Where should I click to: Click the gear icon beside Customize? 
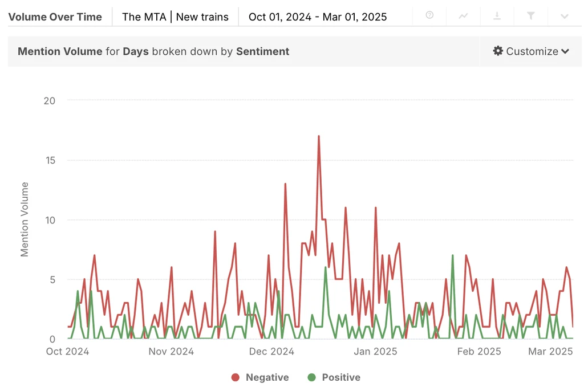pyautogui.click(x=498, y=51)
